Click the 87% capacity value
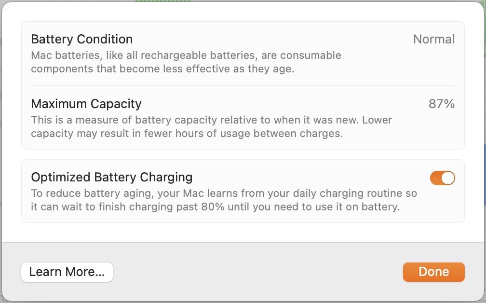 click(x=441, y=104)
